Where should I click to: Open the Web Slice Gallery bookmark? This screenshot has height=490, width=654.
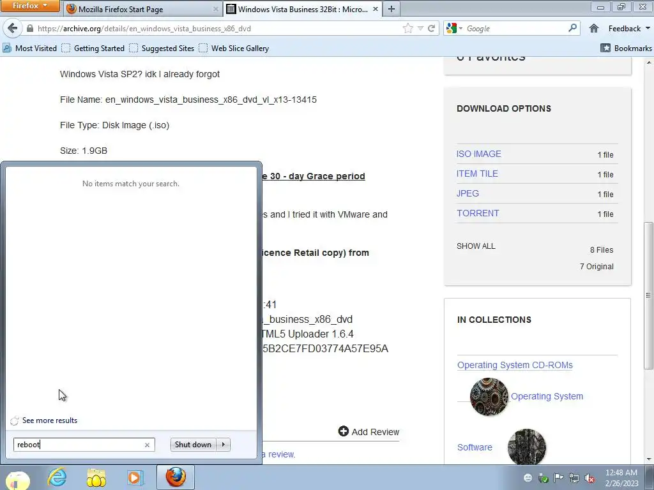pos(234,48)
